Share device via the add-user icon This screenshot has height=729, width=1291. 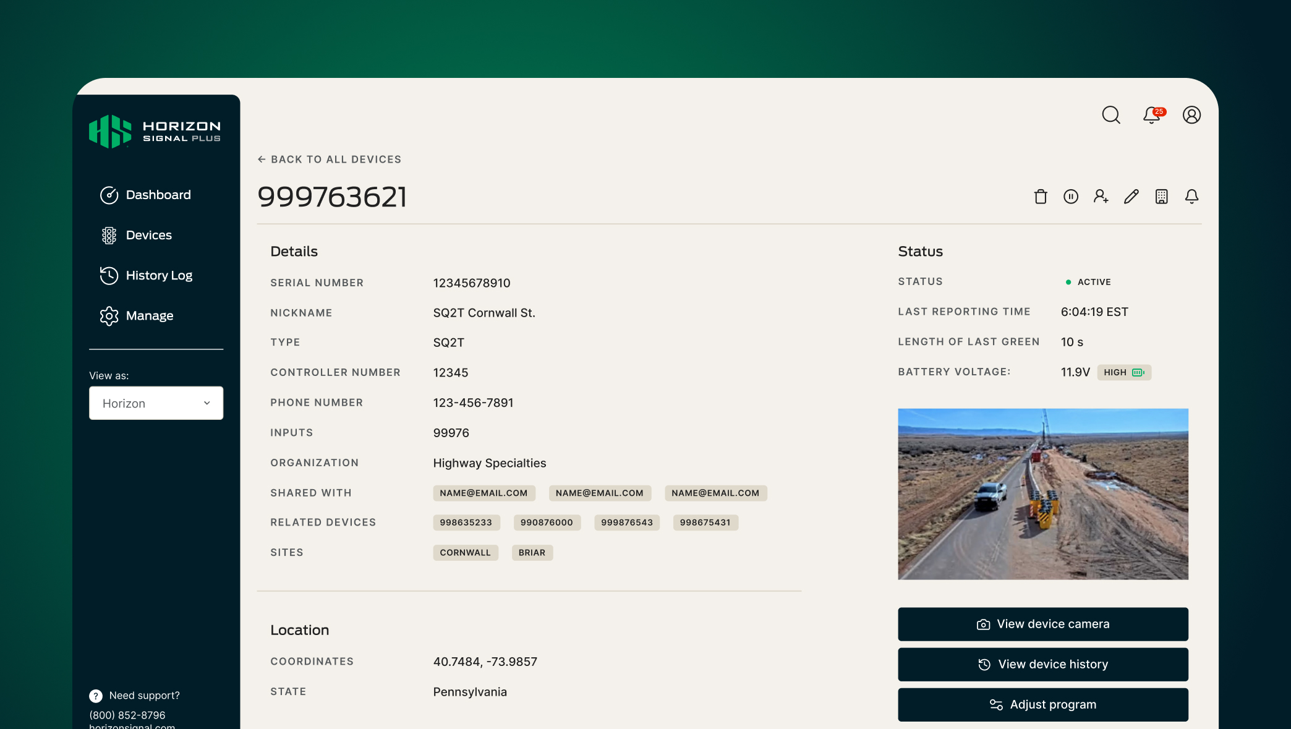coord(1101,196)
